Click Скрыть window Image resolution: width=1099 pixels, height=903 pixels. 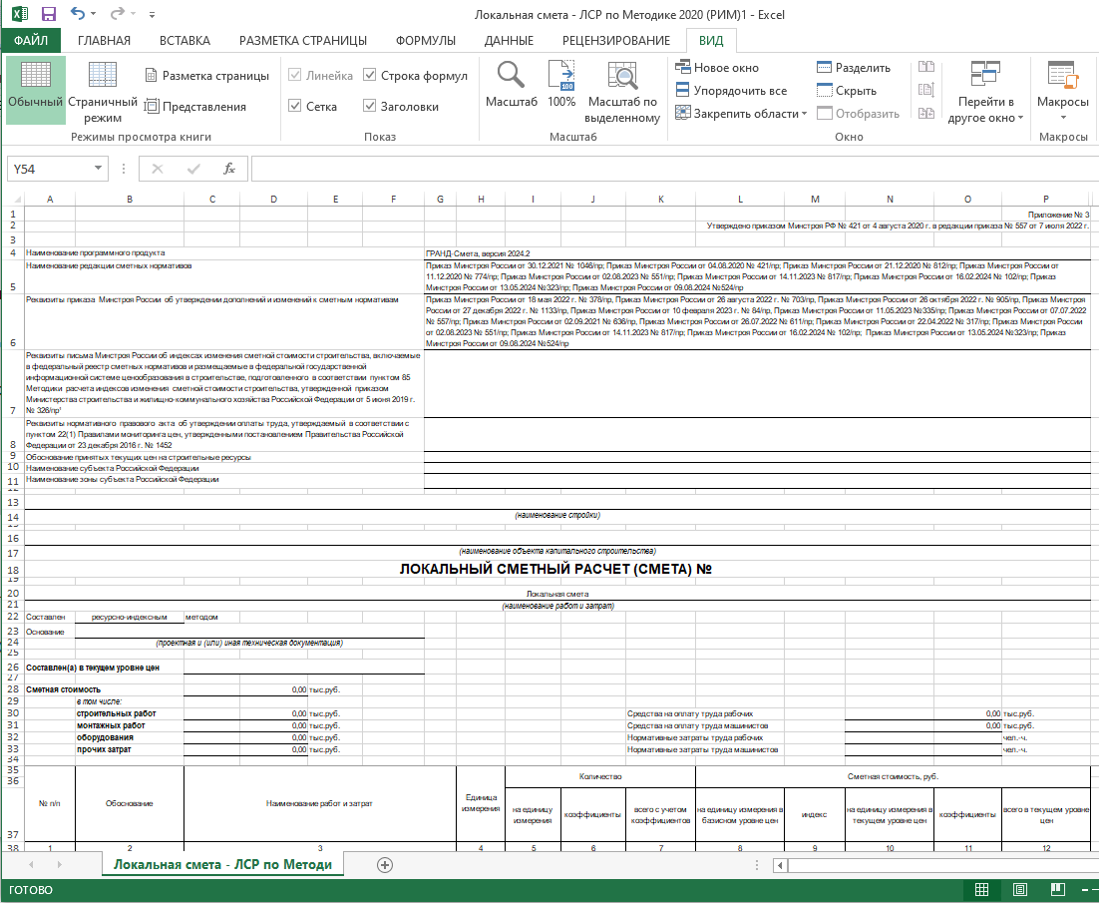pos(847,91)
